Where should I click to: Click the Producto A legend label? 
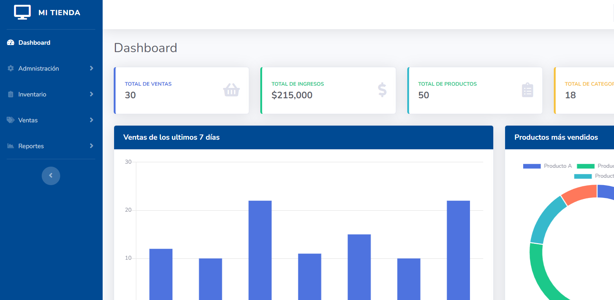pyautogui.click(x=558, y=166)
